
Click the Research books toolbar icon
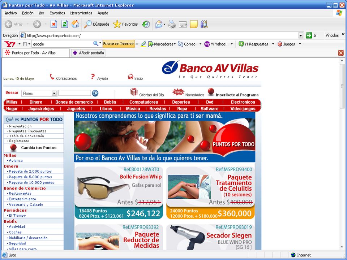tap(204, 24)
